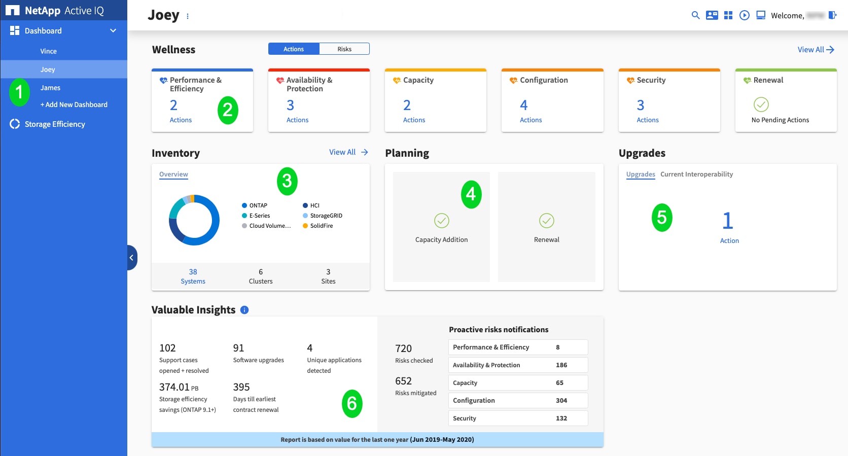Click the Capacity Addition planning tile
848x456 pixels.
tap(441, 227)
